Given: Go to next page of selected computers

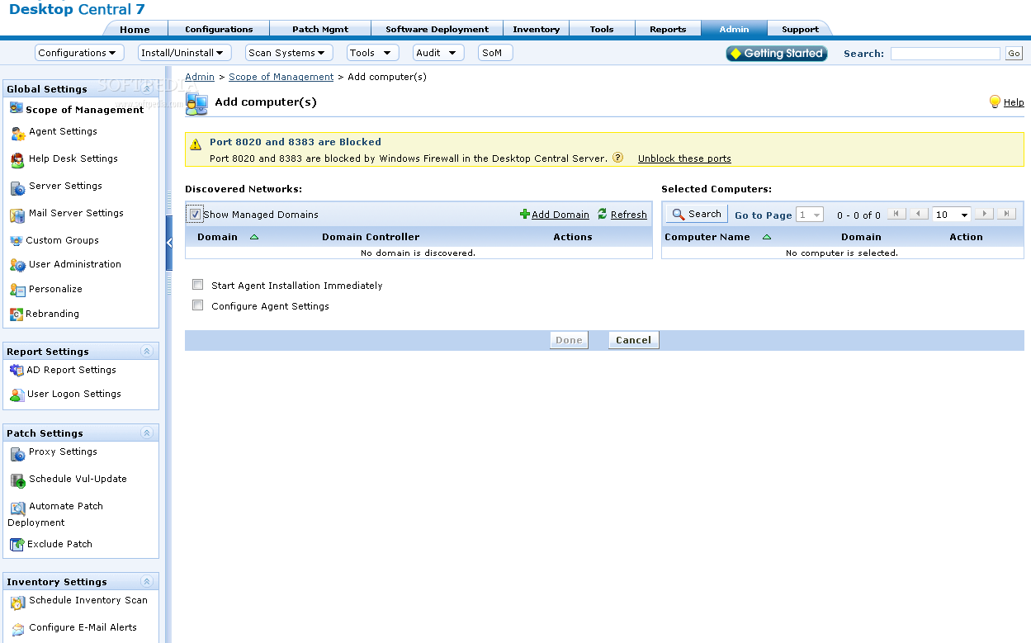Looking at the screenshot, I should pos(983,214).
